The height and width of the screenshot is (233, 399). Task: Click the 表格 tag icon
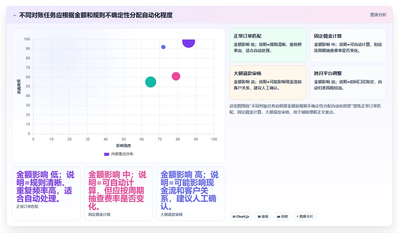coord(259,216)
